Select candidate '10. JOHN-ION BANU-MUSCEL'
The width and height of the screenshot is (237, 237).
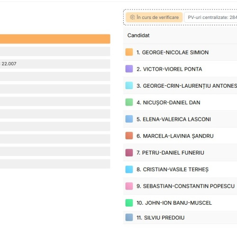coord(174,203)
